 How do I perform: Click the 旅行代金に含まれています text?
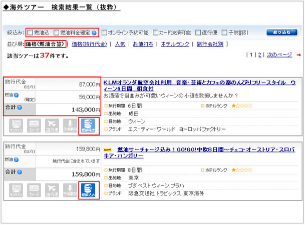point(76,161)
